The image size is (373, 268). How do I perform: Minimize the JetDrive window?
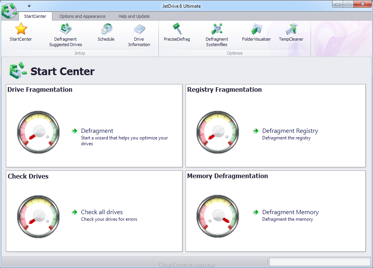click(x=337, y=4)
